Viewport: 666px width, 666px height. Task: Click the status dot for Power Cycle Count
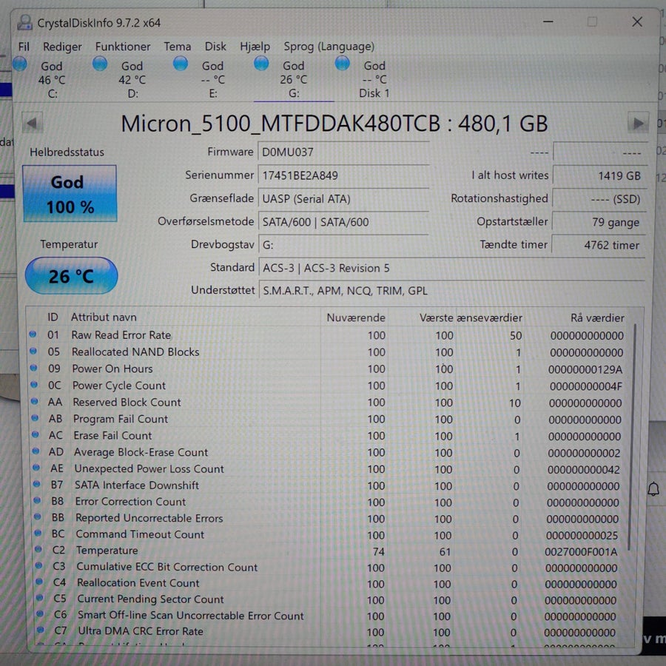point(34,384)
